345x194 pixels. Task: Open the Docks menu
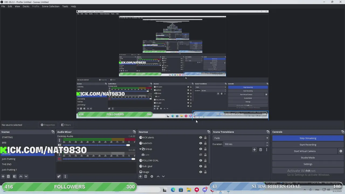(26, 6)
